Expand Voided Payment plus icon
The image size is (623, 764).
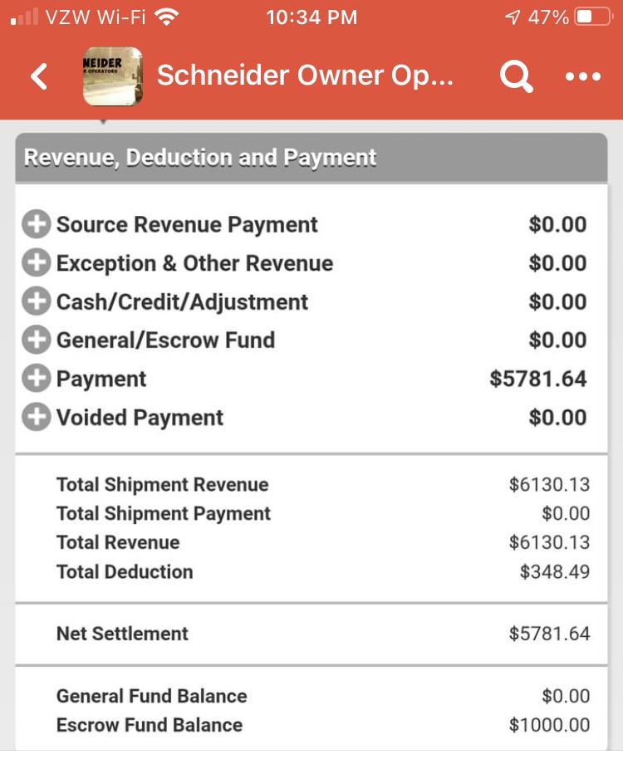pyautogui.click(x=36, y=417)
